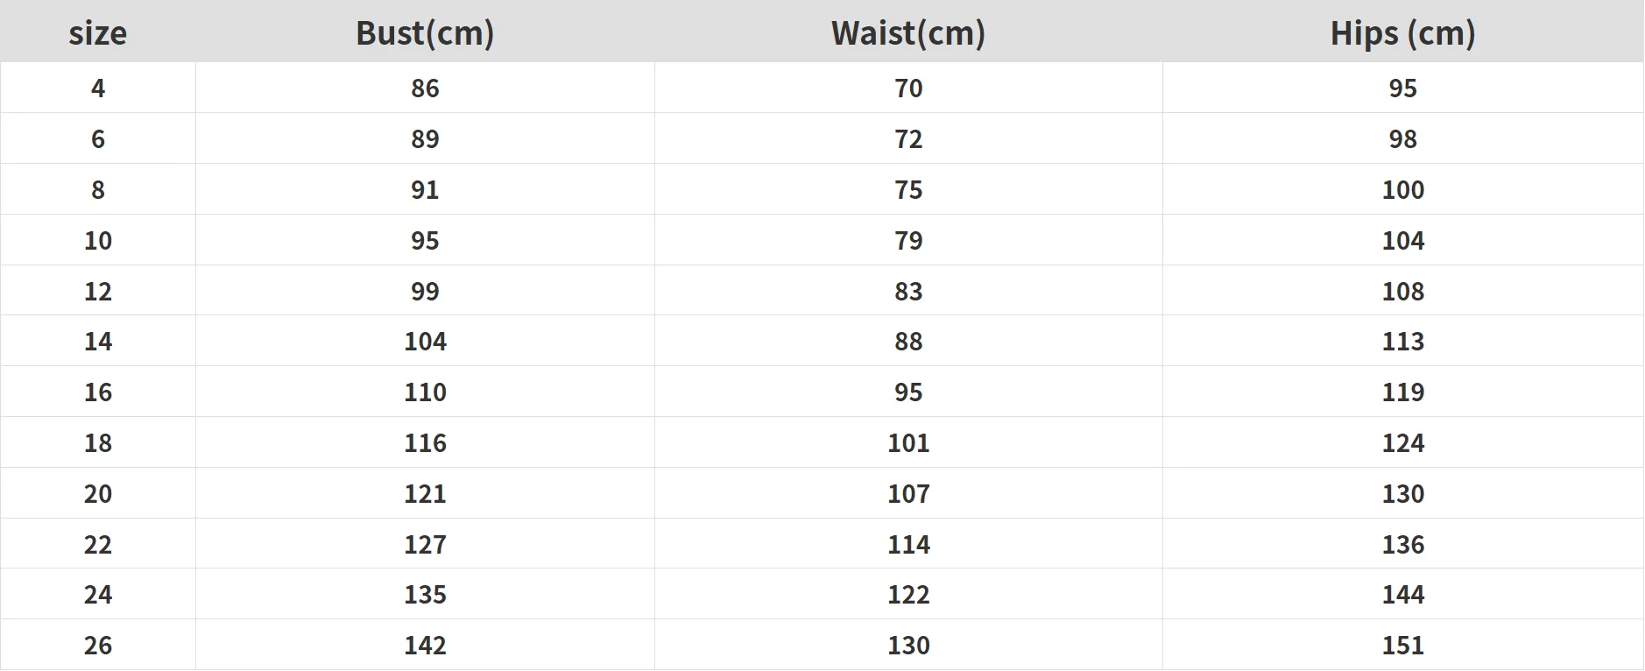Select size 4 row label

[98, 88]
